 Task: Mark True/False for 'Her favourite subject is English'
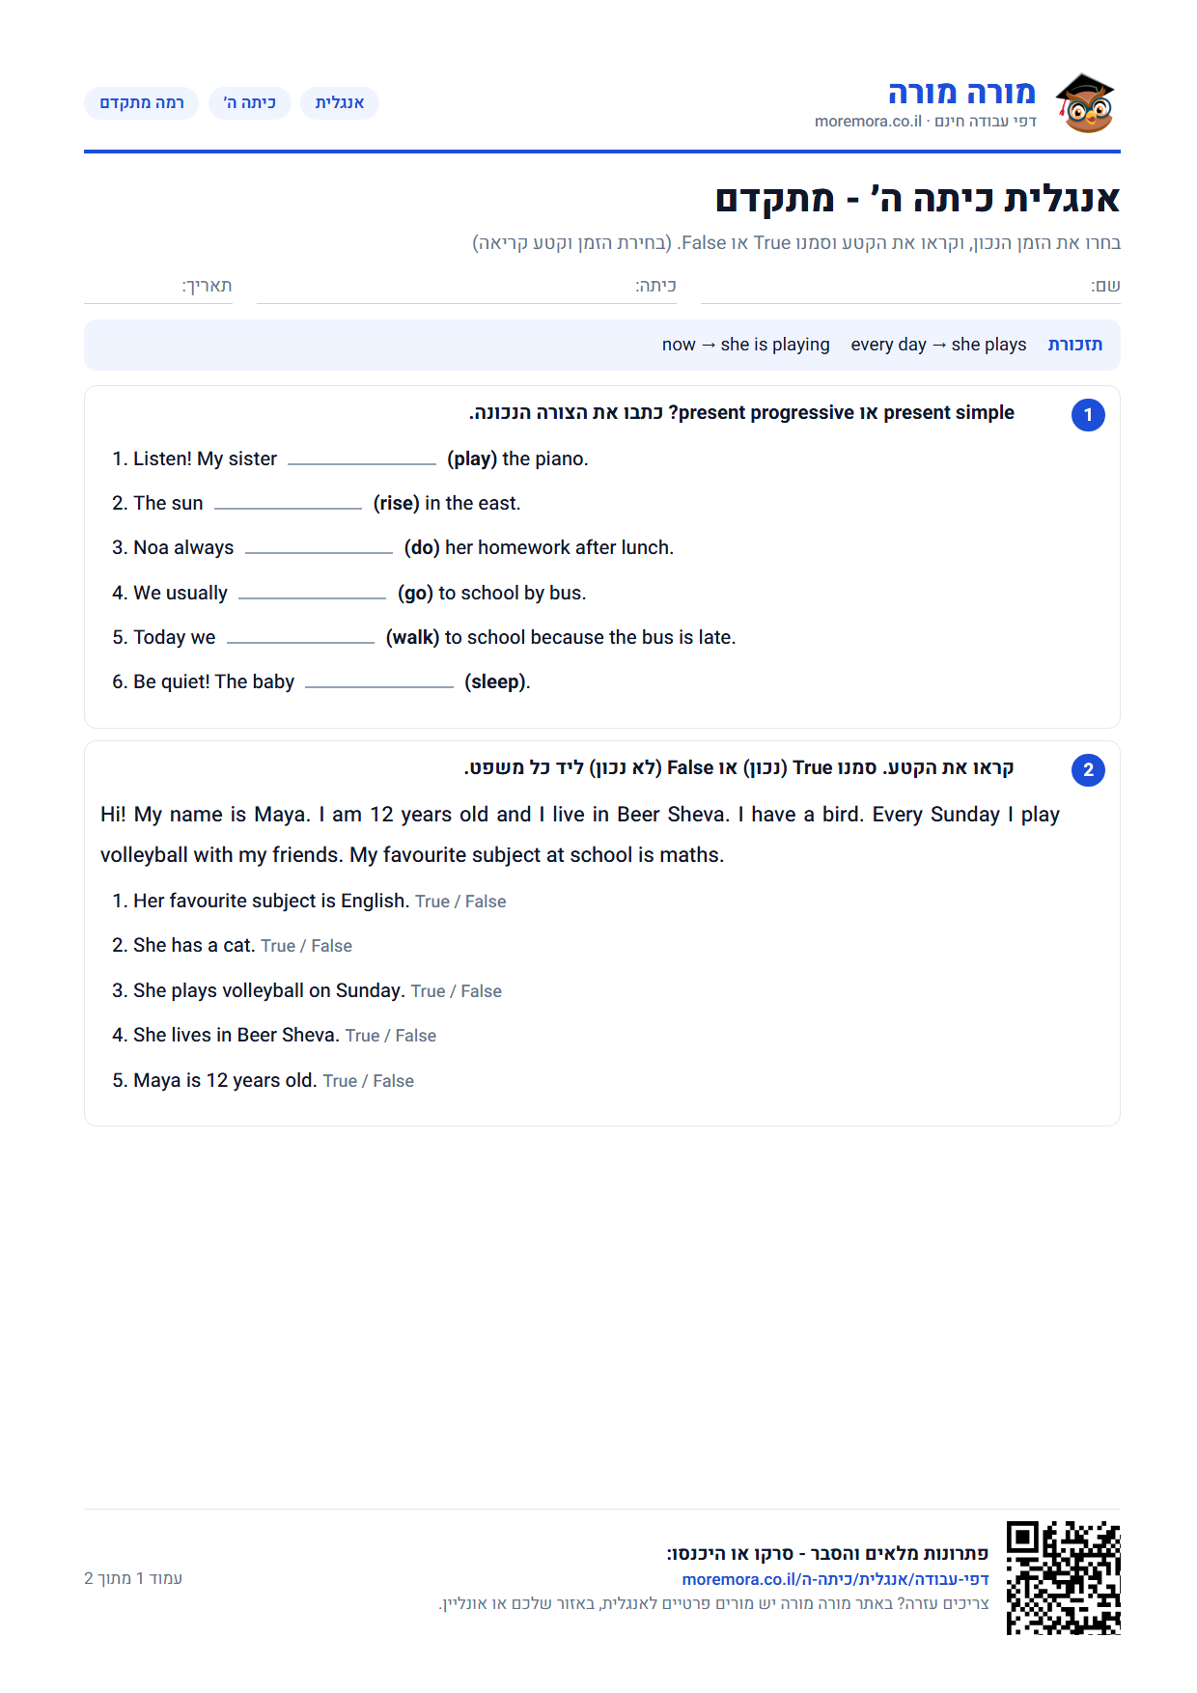(x=460, y=902)
